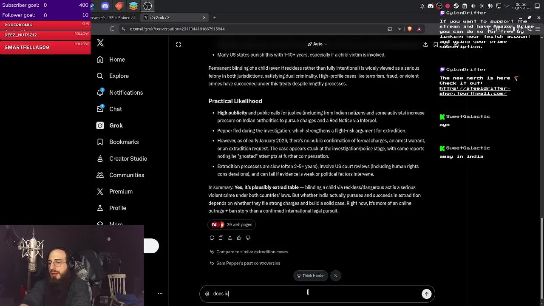
Task: Click the Bookmarks ribbon icon
Action: pos(100,142)
